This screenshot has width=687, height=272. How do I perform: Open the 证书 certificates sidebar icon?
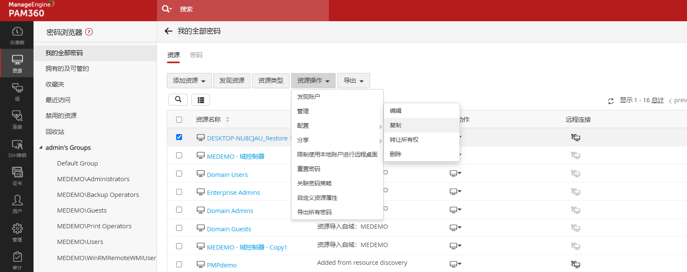pyautogui.click(x=17, y=176)
